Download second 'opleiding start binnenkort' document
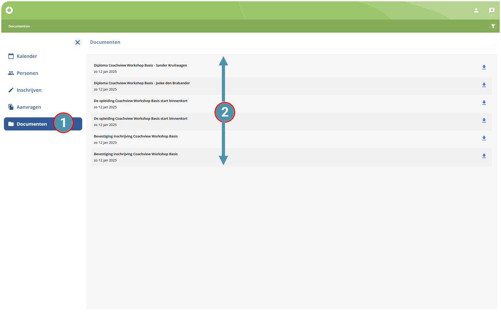This screenshot has width=501, height=313. [484, 120]
